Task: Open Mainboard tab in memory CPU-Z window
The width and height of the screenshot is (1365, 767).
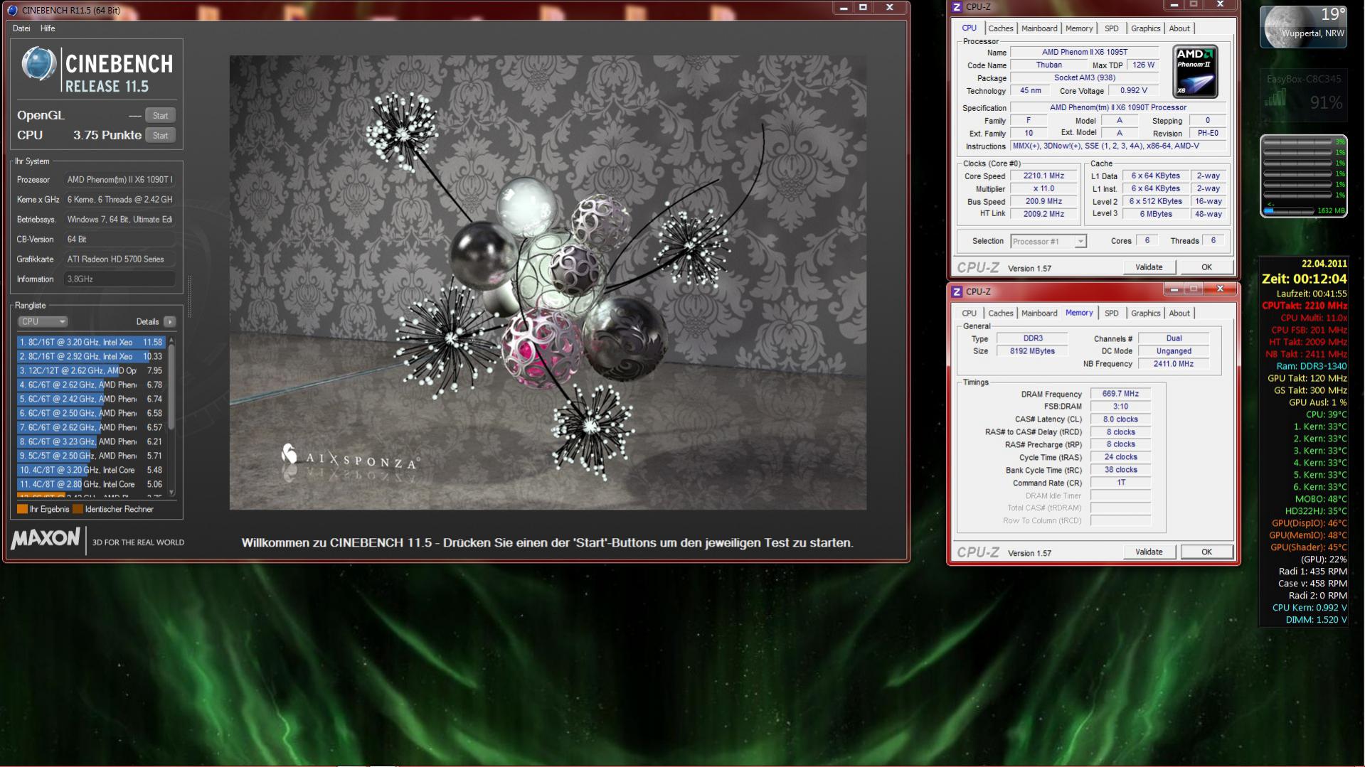Action: tap(1039, 313)
